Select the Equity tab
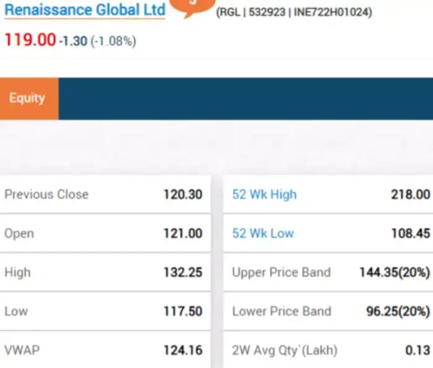 (x=27, y=98)
